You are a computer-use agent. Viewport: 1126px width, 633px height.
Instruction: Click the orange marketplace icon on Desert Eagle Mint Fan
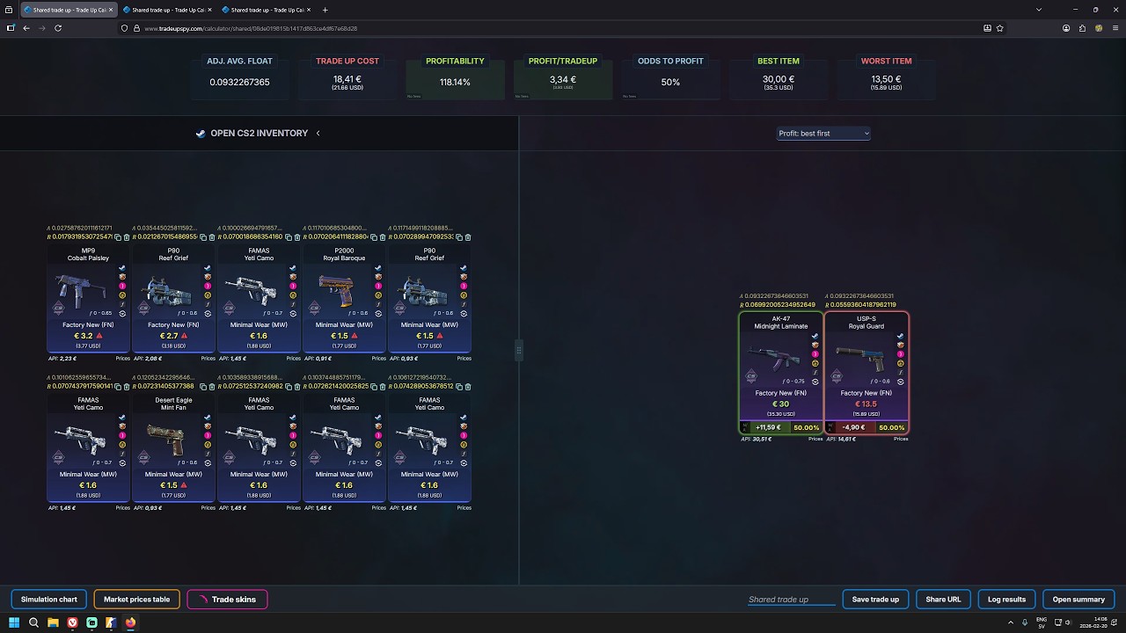[208, 426]
